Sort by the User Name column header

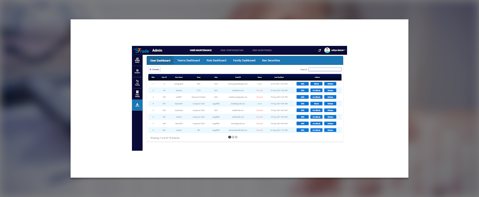click(179, 77)
